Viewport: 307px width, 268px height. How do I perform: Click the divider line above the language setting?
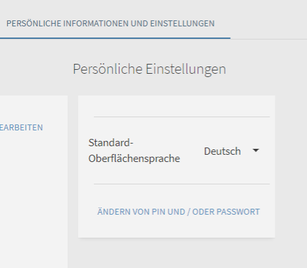pyautogui.click(x=181, y=117)
